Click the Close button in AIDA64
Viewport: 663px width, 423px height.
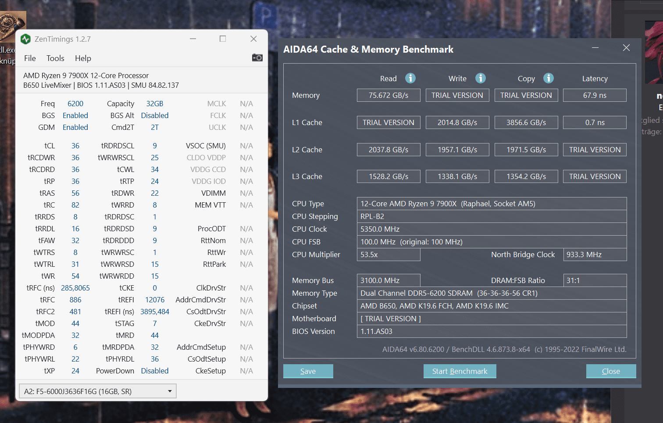pyautogui.click(x=611, y=371)
